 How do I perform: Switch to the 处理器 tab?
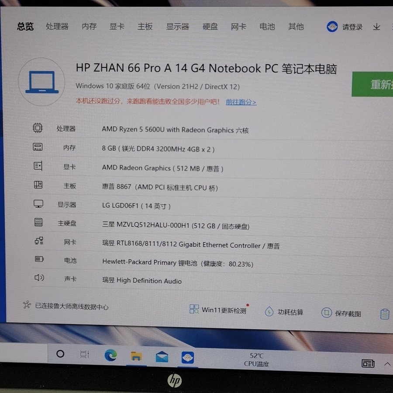click(x=57, y=27)
